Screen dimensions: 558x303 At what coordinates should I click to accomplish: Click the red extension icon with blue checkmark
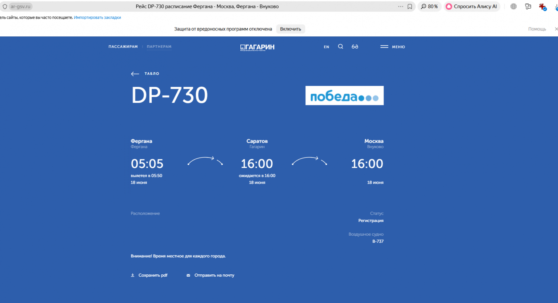pos(543,7)
